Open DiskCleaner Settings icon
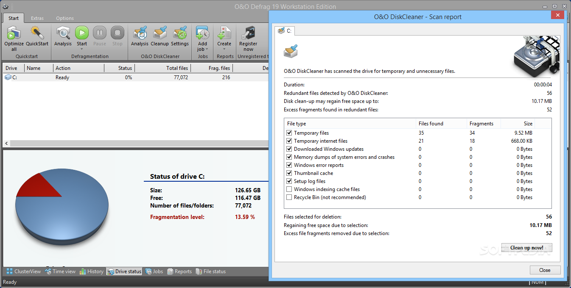This screenshot has height=288, width=571. click(x=180, y=33)
